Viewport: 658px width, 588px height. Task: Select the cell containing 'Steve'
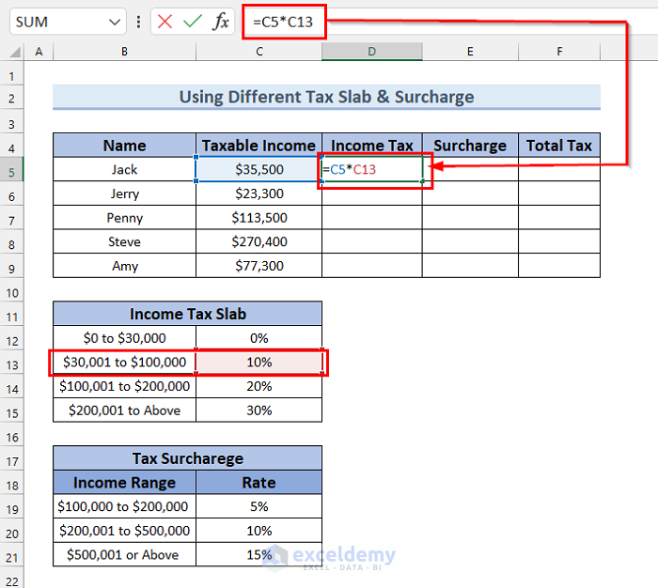125,241
